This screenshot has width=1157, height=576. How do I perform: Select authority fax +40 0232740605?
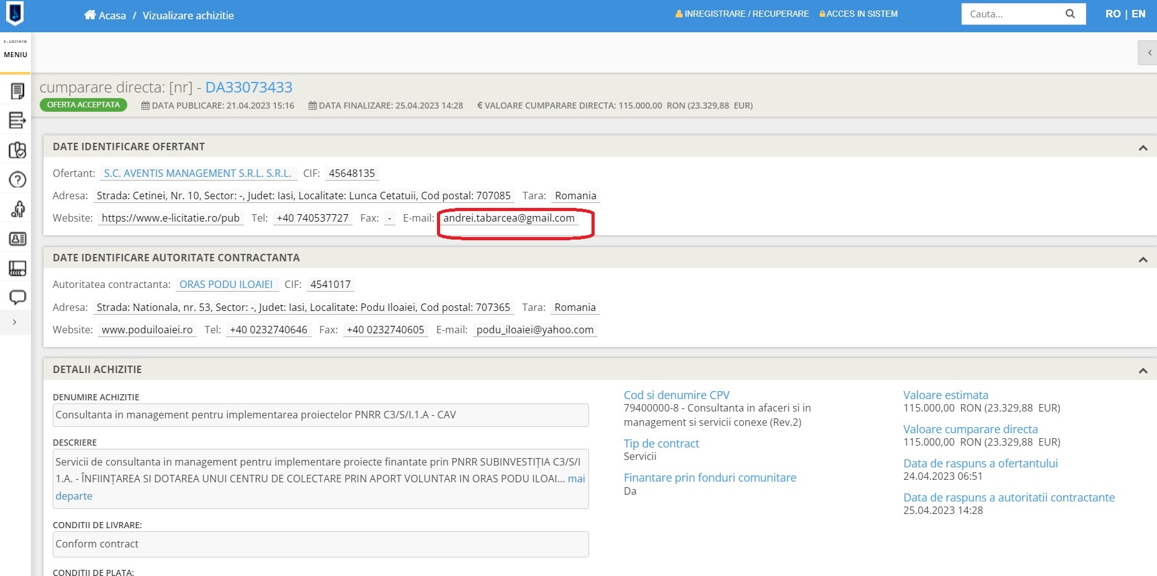pyautogui.click(x=385, y=330)
